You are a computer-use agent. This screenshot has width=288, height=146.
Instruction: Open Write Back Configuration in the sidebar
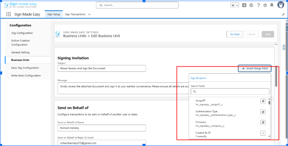26,75
